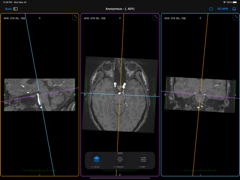Toggle the bottom toolbar panel icon at top right
The width and height of the screenshot is (240, 180).
coord(234,9)
